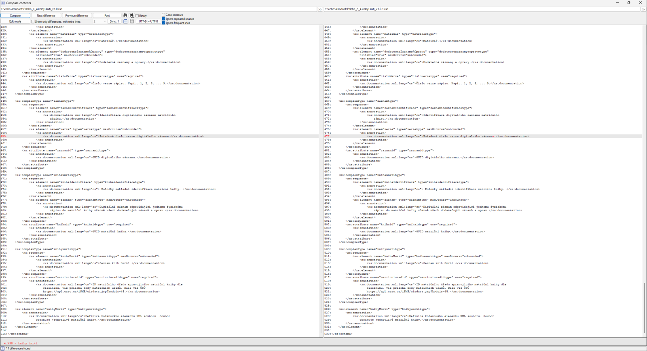The image size is (647, 351).
Task: Click the Compare button
Action: (x=15, y=15)
